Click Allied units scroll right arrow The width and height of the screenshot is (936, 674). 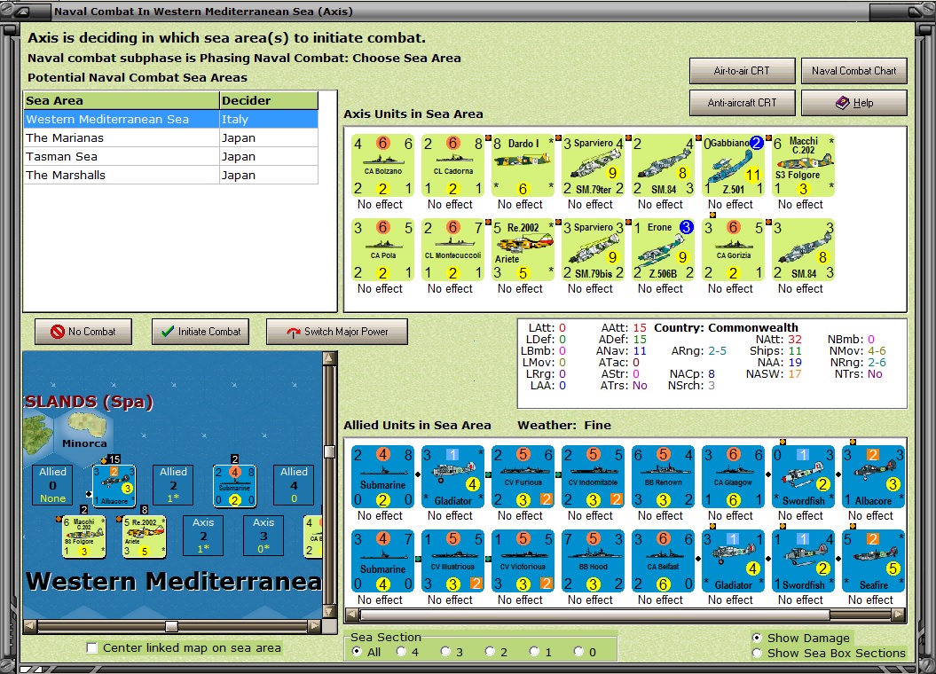click(899, 615)
